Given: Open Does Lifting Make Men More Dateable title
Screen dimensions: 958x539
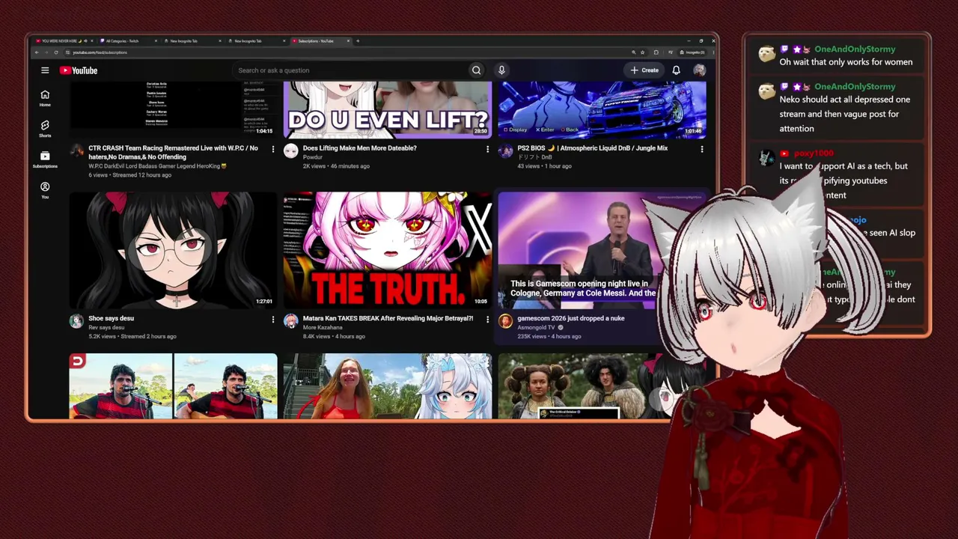Looking at the screenshot, I should 359,148.
